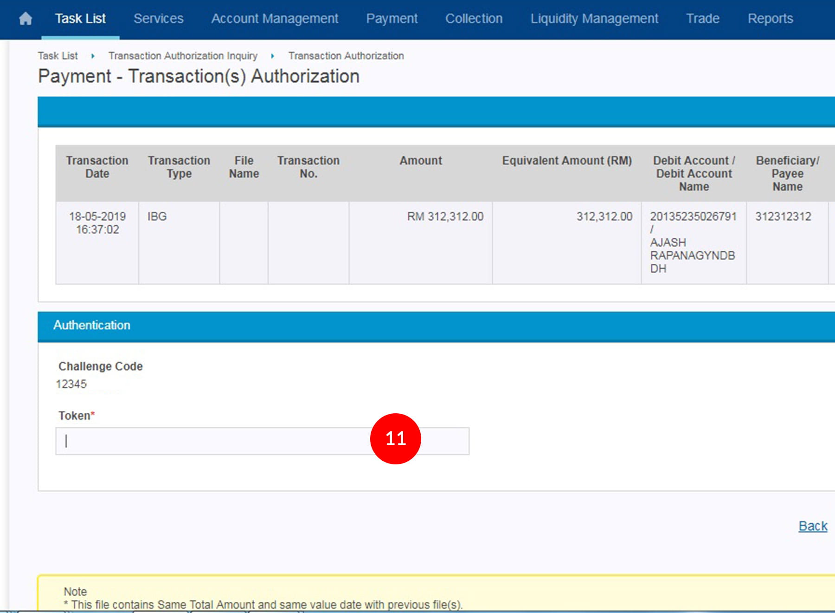Open the Liquidity Management menu
835x613 pixels.
pos(594,19)
